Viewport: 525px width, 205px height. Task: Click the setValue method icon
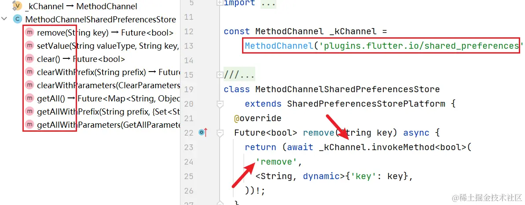(x=29, y=45)
